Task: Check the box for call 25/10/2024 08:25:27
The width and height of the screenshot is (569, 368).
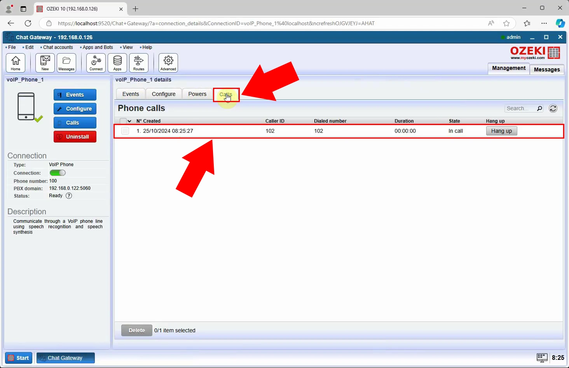Action: tap(125, 131)
